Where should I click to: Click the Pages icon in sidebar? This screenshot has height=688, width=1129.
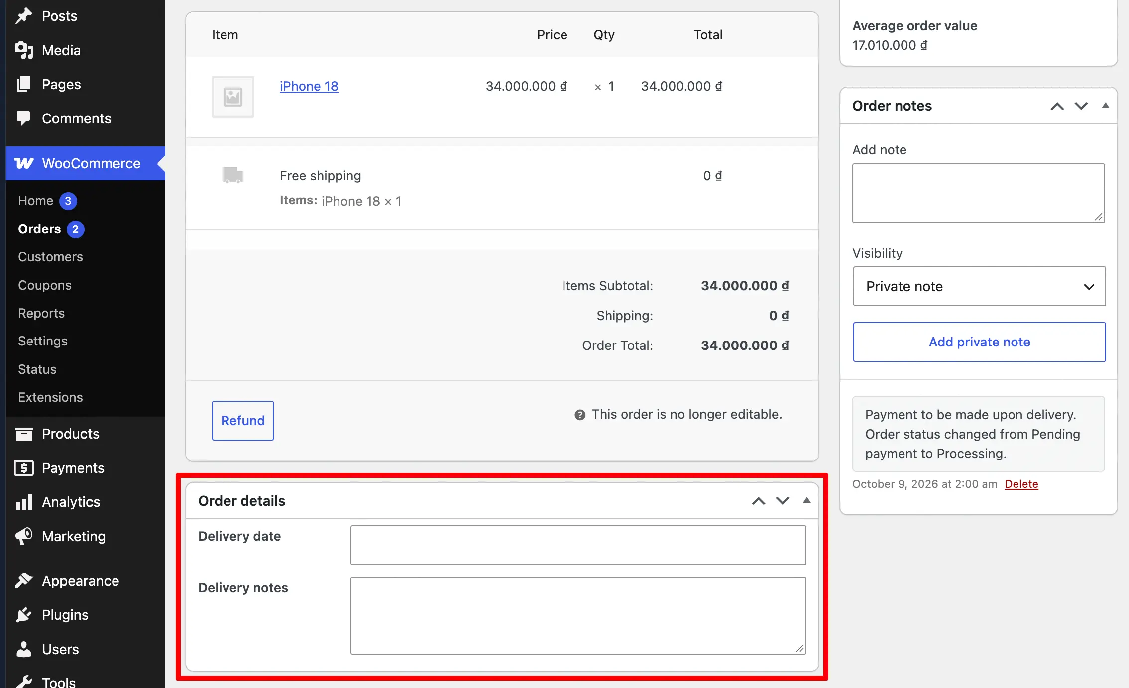(x=23, y=84)
